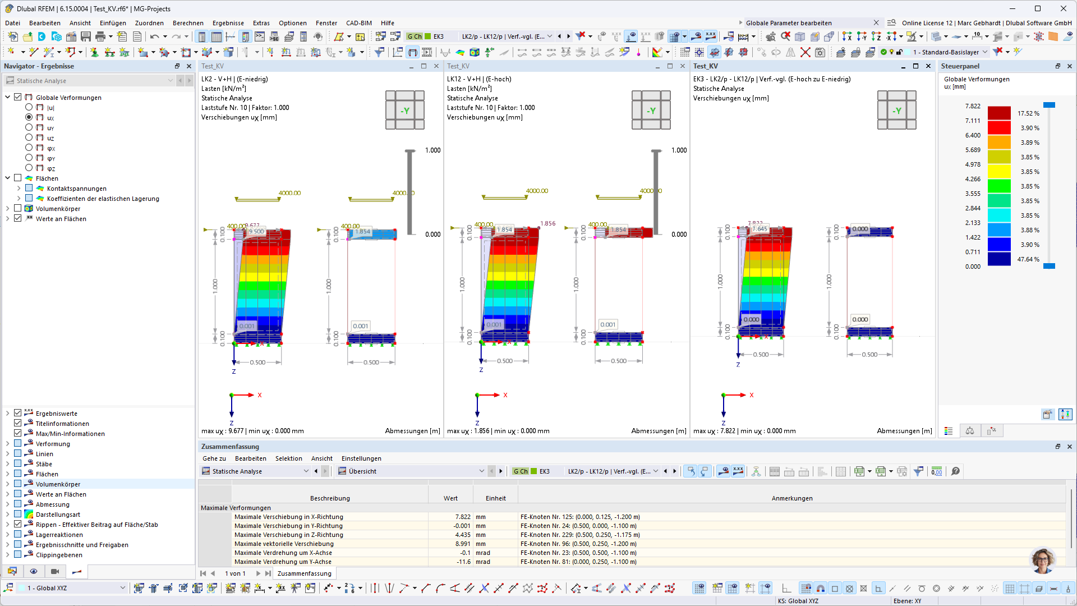Select the uz deformation radio button
Viewport: 1077px width, 606px height.
point(29,137)
